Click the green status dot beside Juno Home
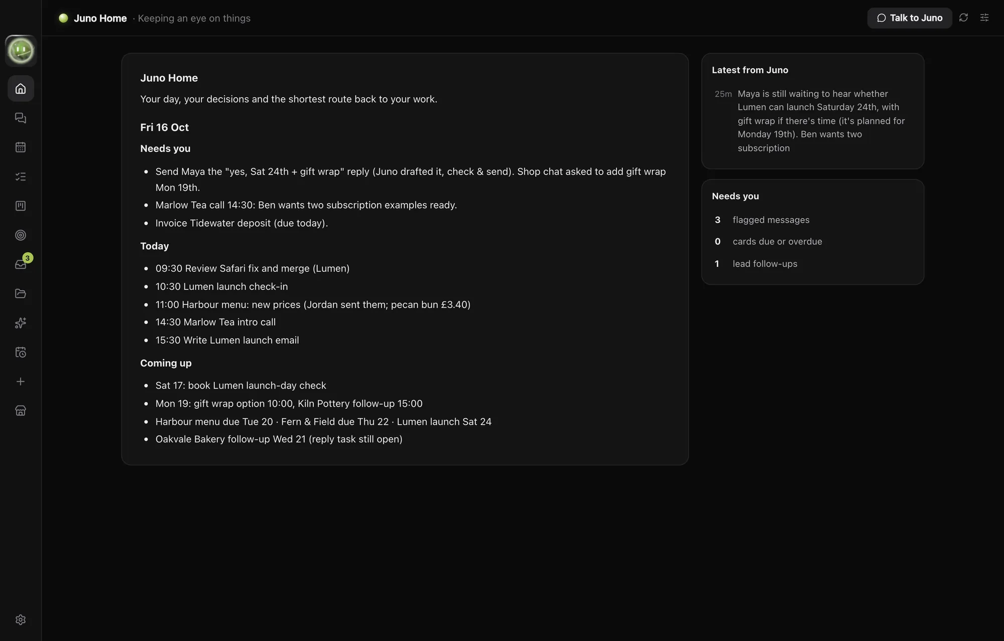 [63, 18]
